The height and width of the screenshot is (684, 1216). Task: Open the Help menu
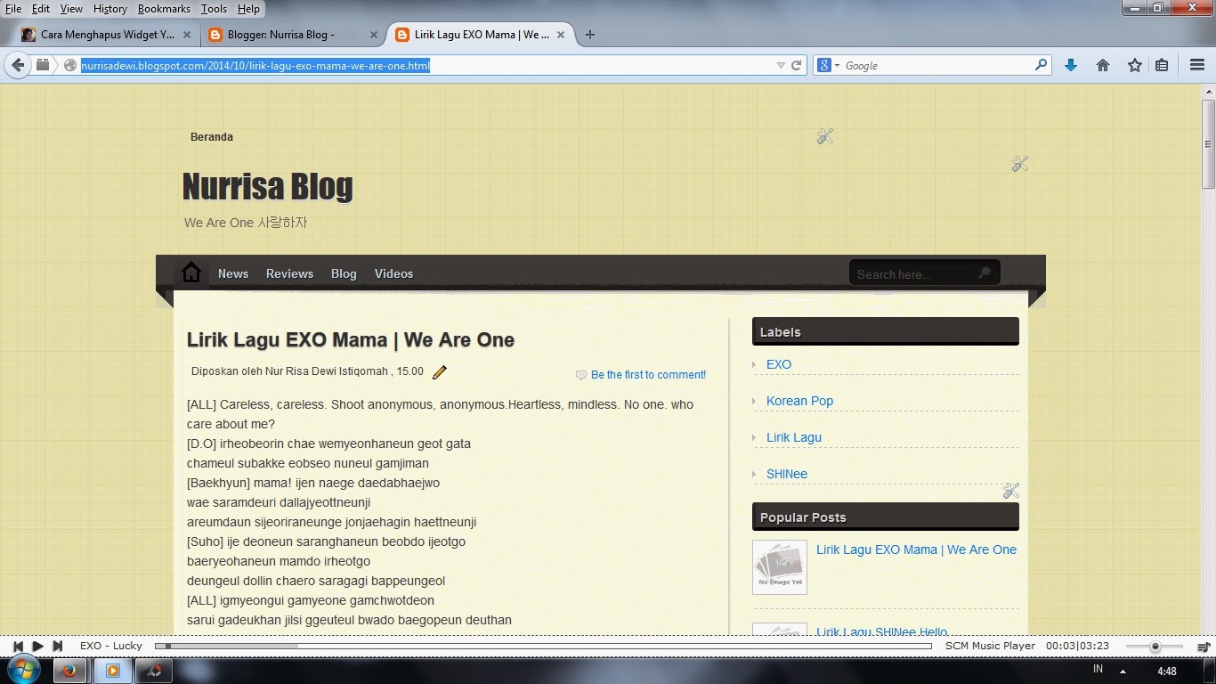[248, 9]
